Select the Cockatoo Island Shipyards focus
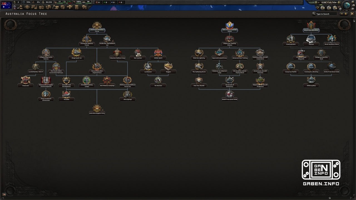 301,54
